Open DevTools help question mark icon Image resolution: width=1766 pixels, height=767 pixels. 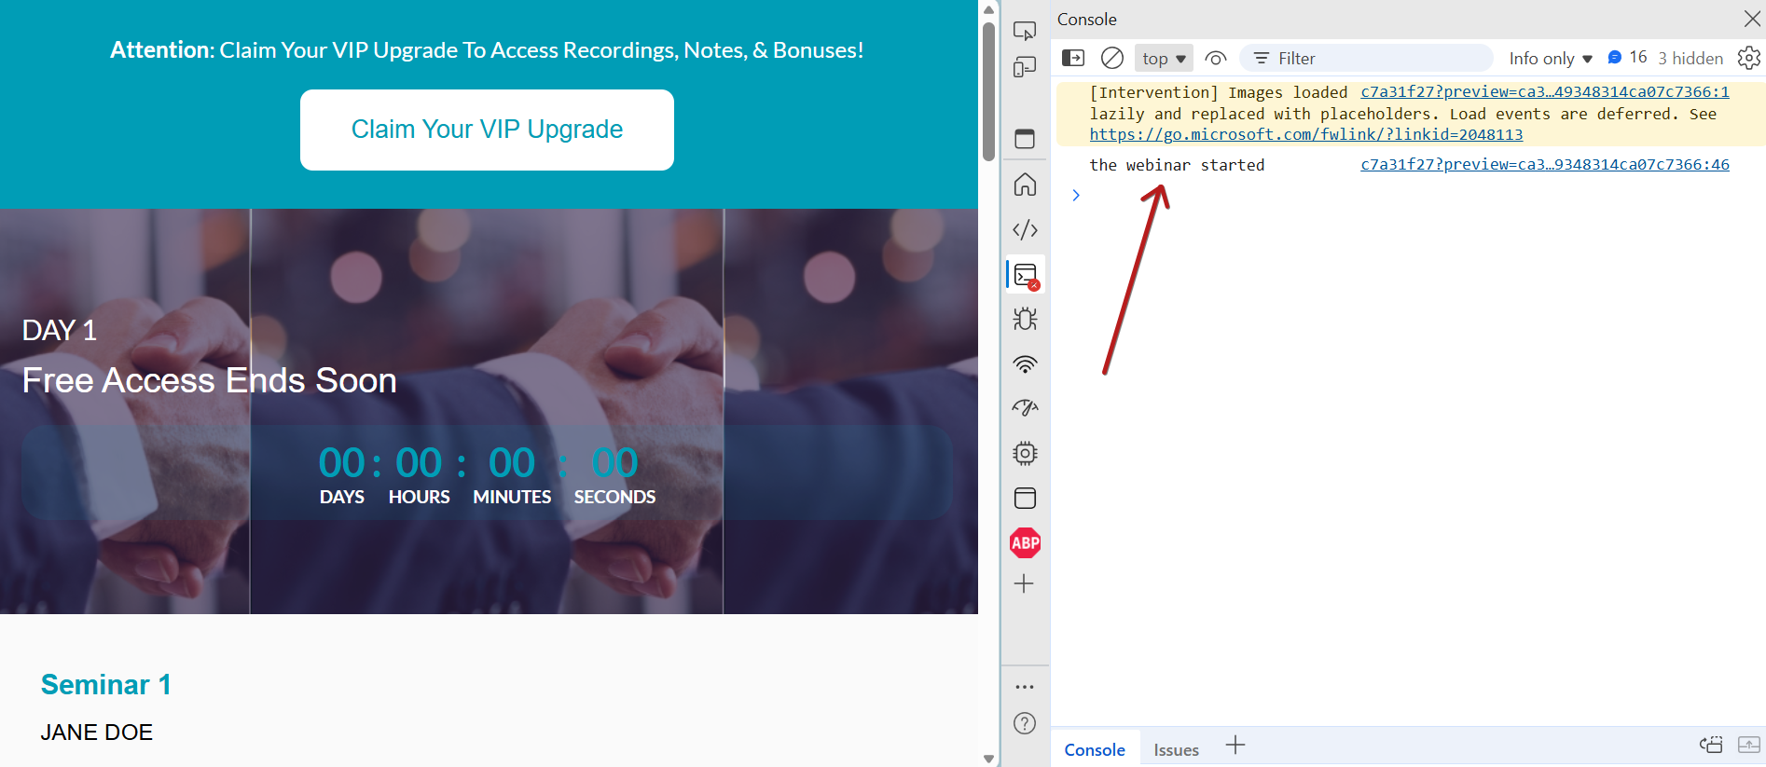click(x=1025, y=723)
